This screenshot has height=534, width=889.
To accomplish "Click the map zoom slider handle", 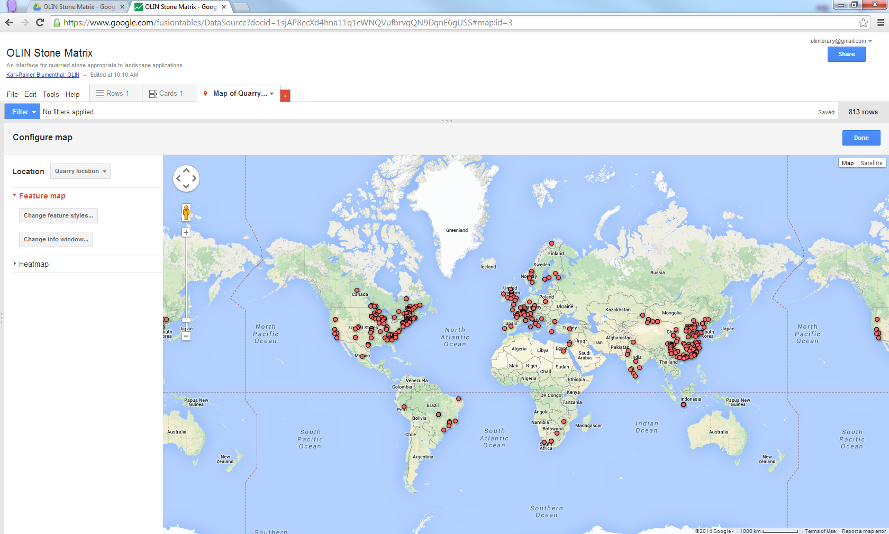I will coord(186,320).
